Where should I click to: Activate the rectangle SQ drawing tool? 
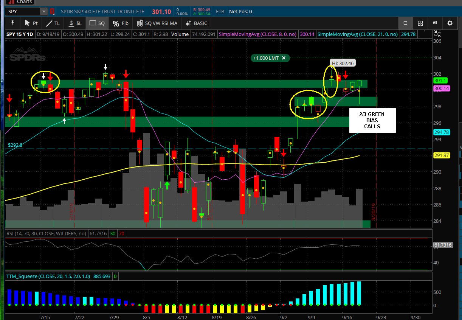[97, 23]
